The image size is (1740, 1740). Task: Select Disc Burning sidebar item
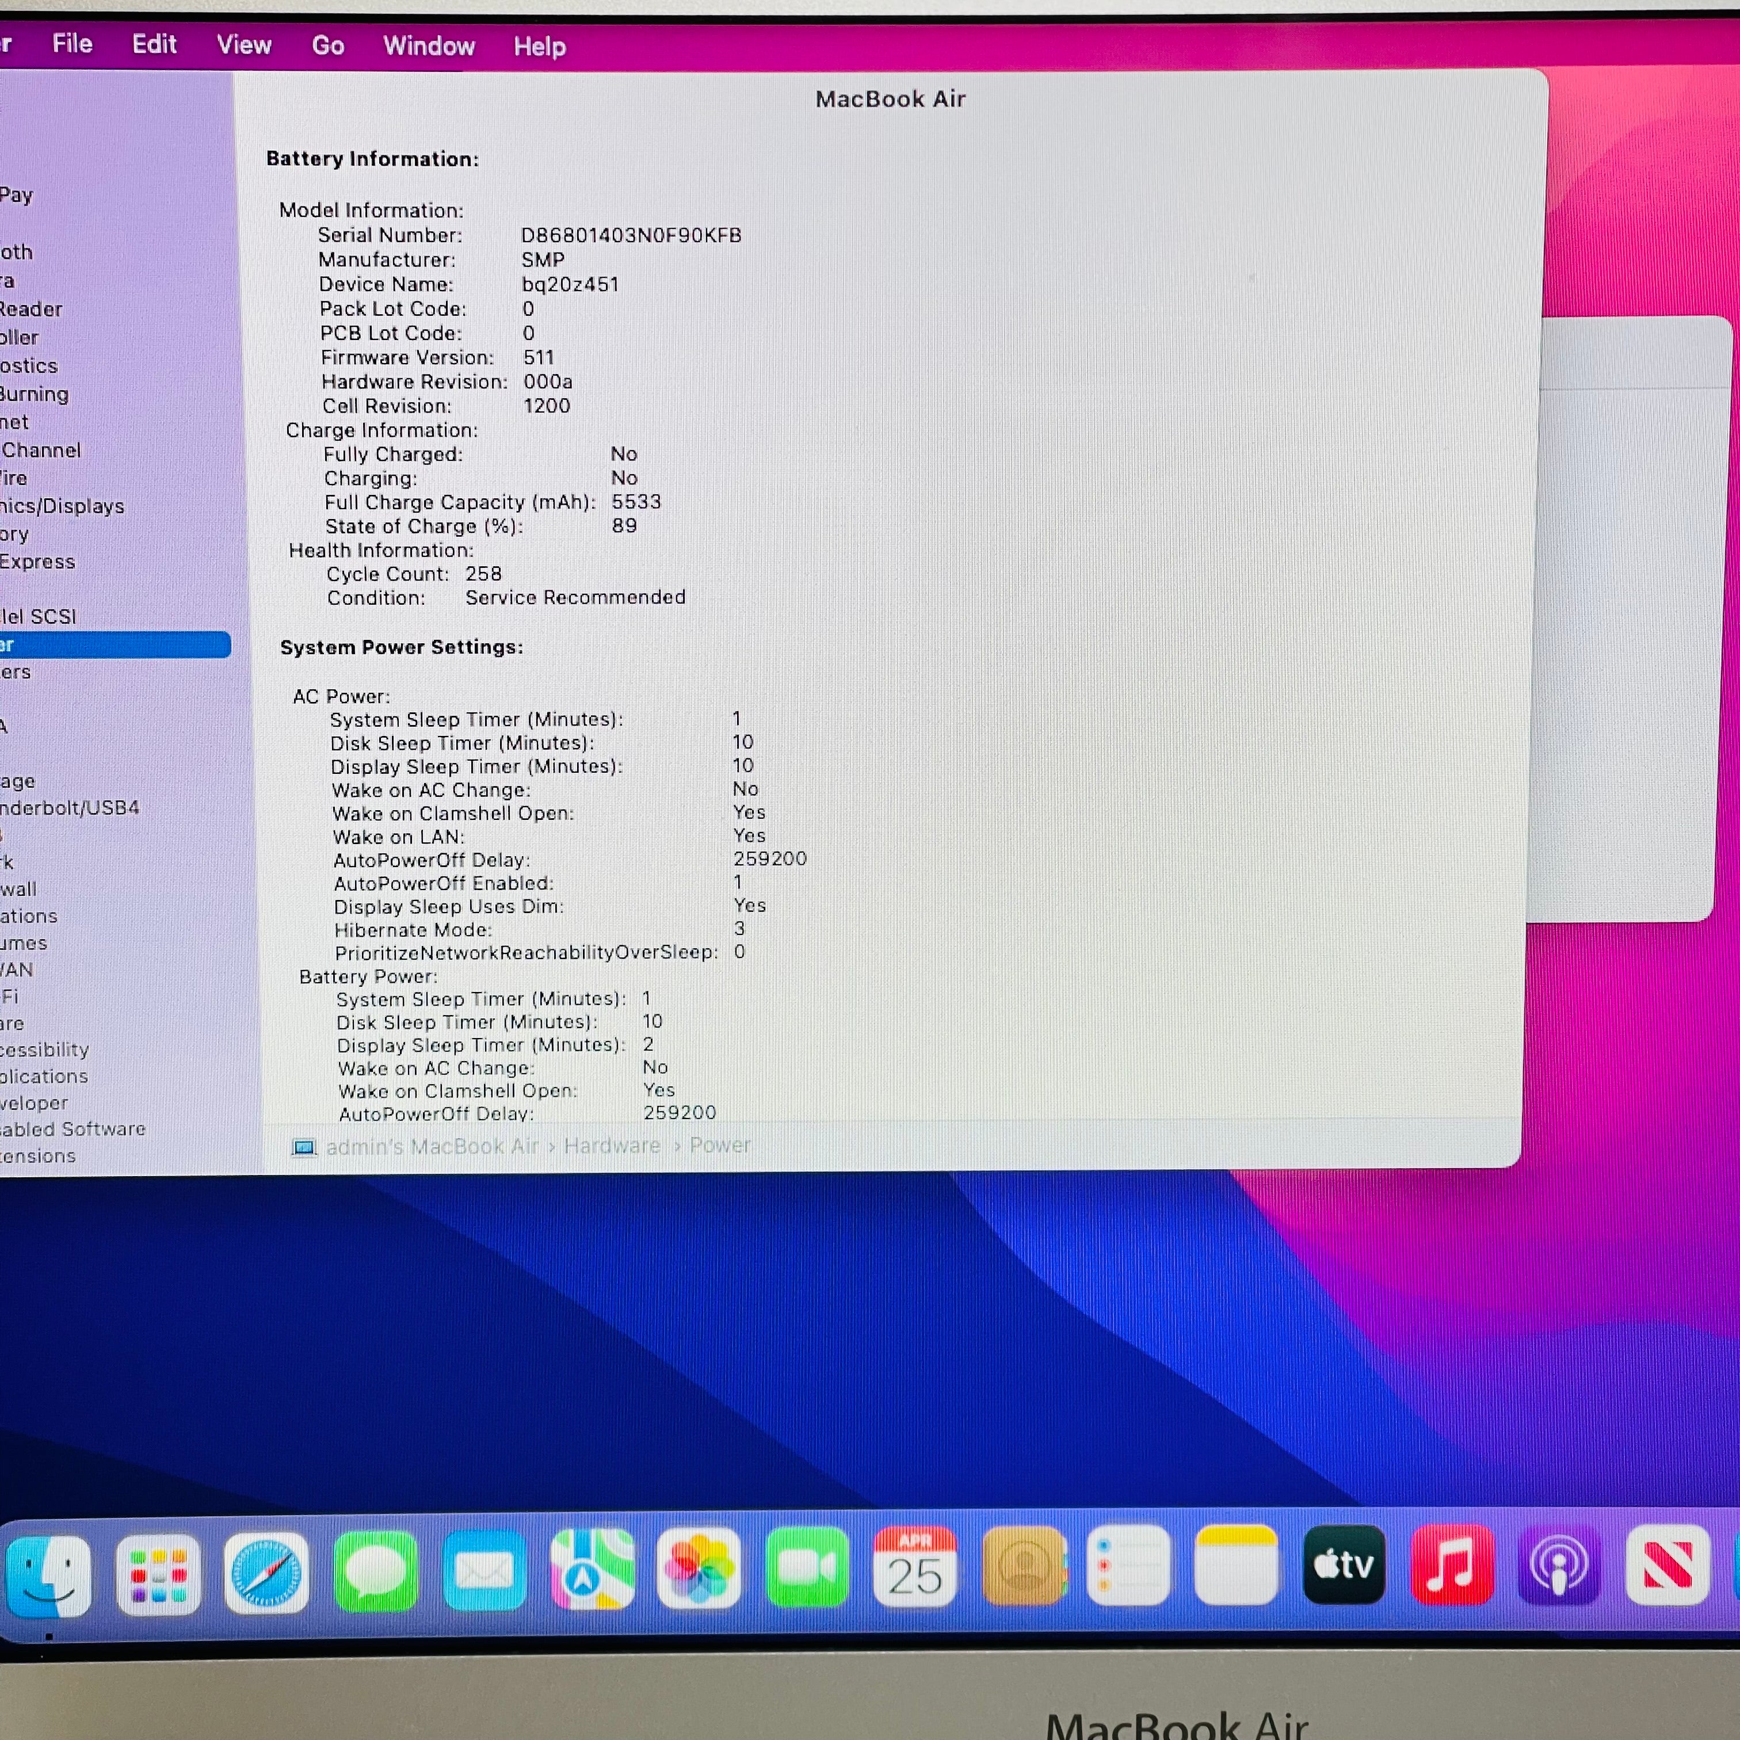(34, 395)
